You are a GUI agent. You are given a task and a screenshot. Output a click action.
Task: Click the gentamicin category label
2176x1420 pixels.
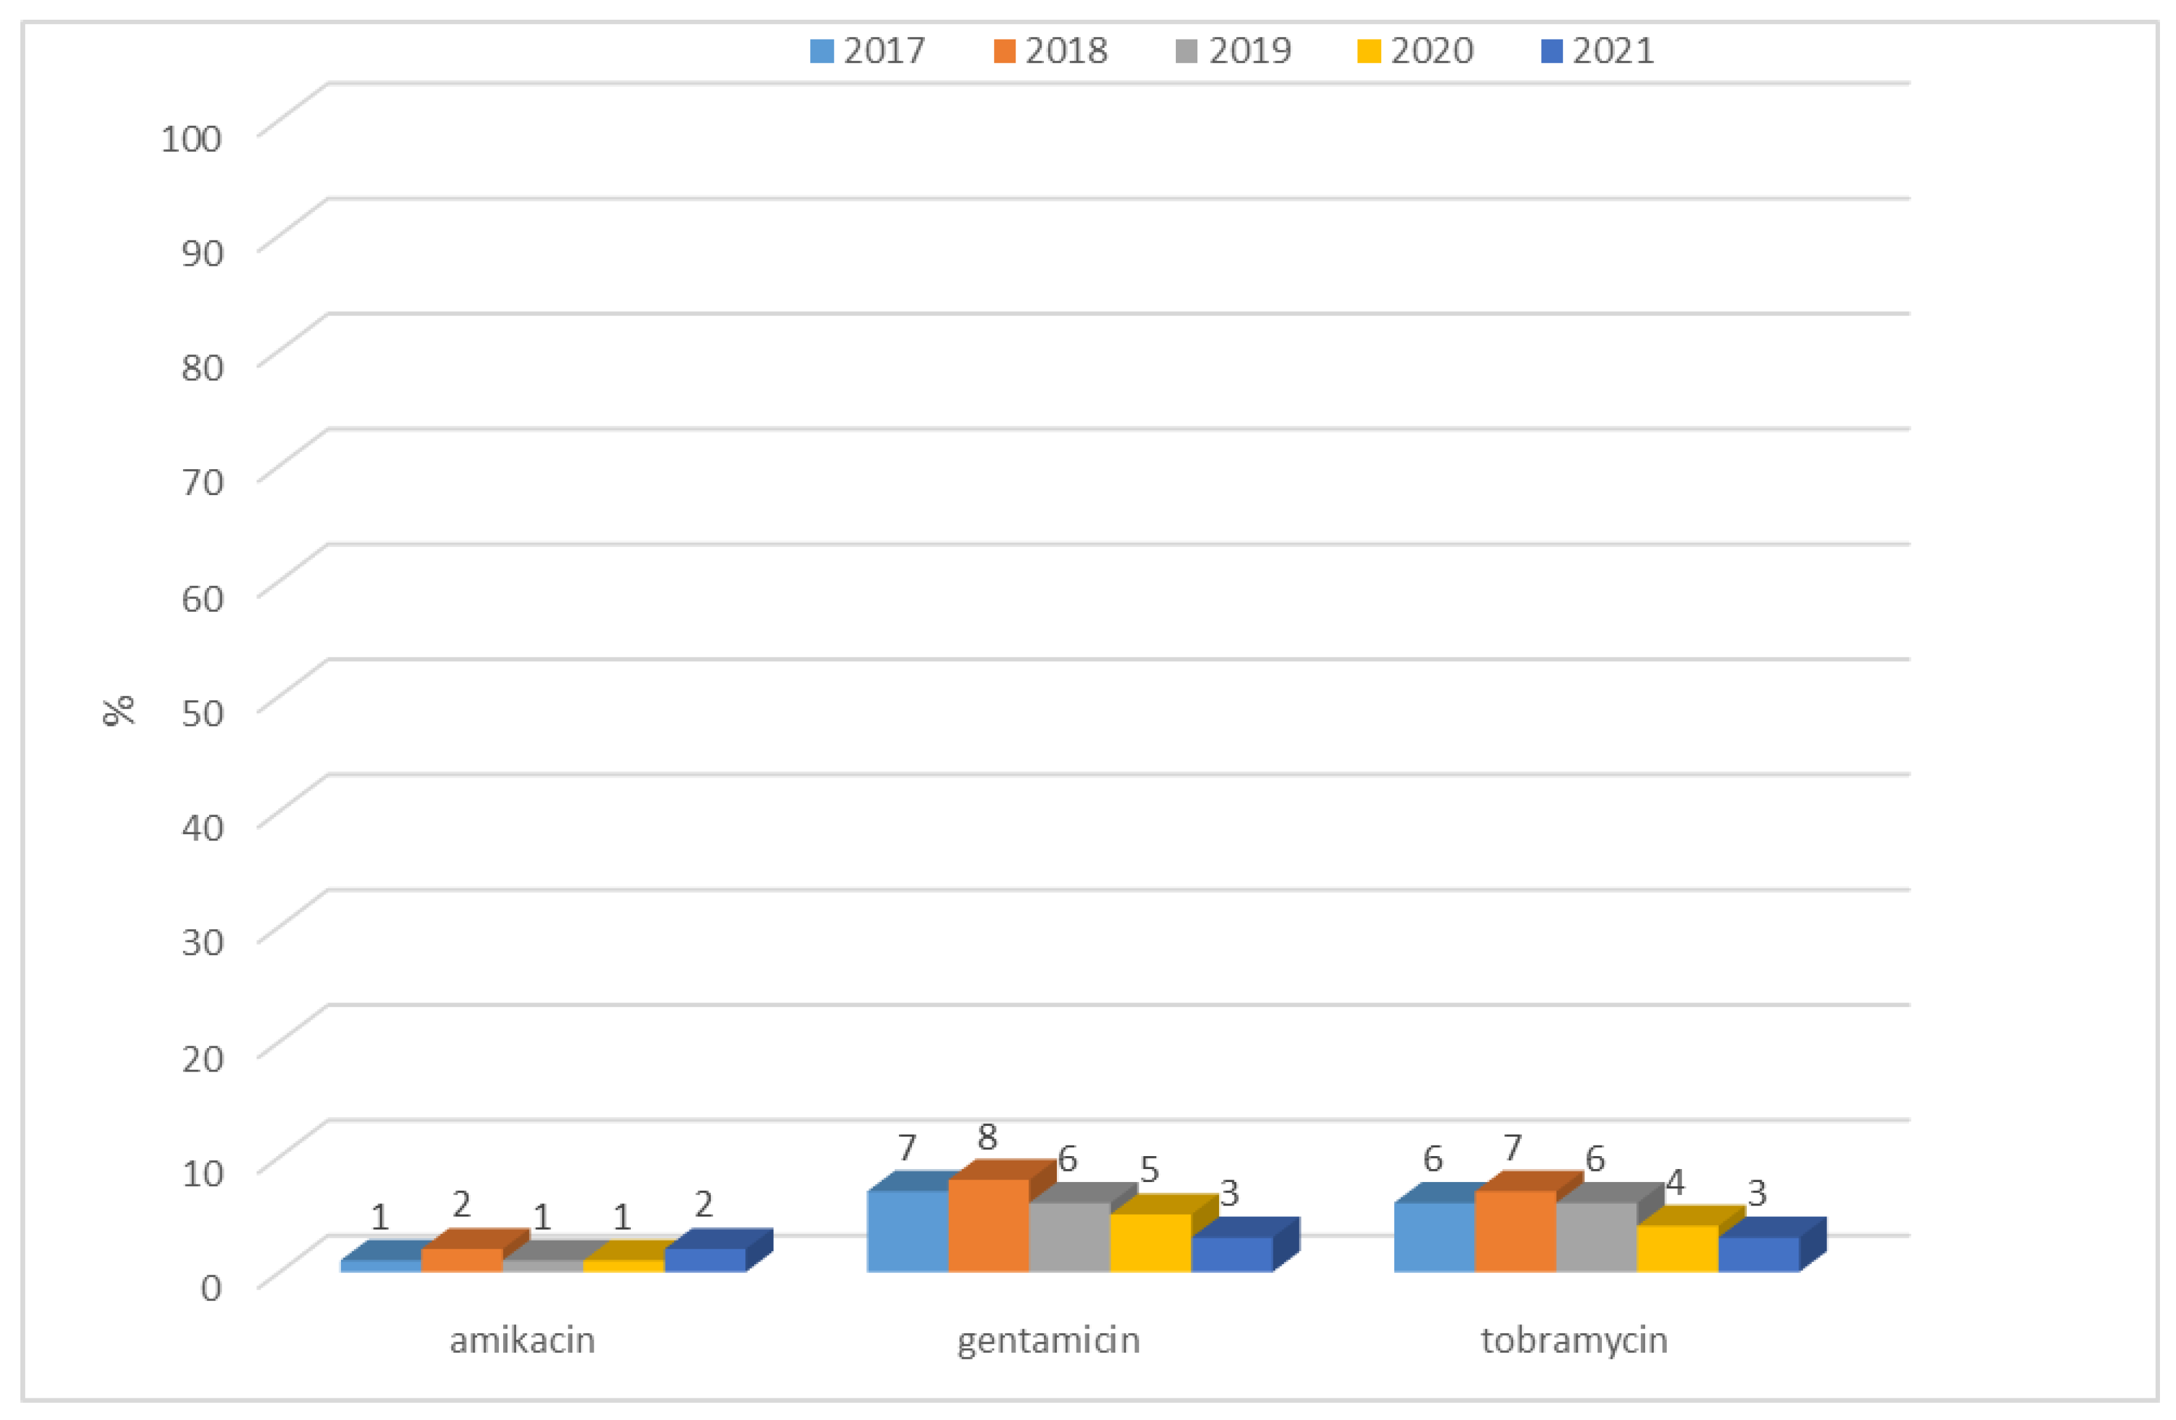click(x=1048, y=1340)
